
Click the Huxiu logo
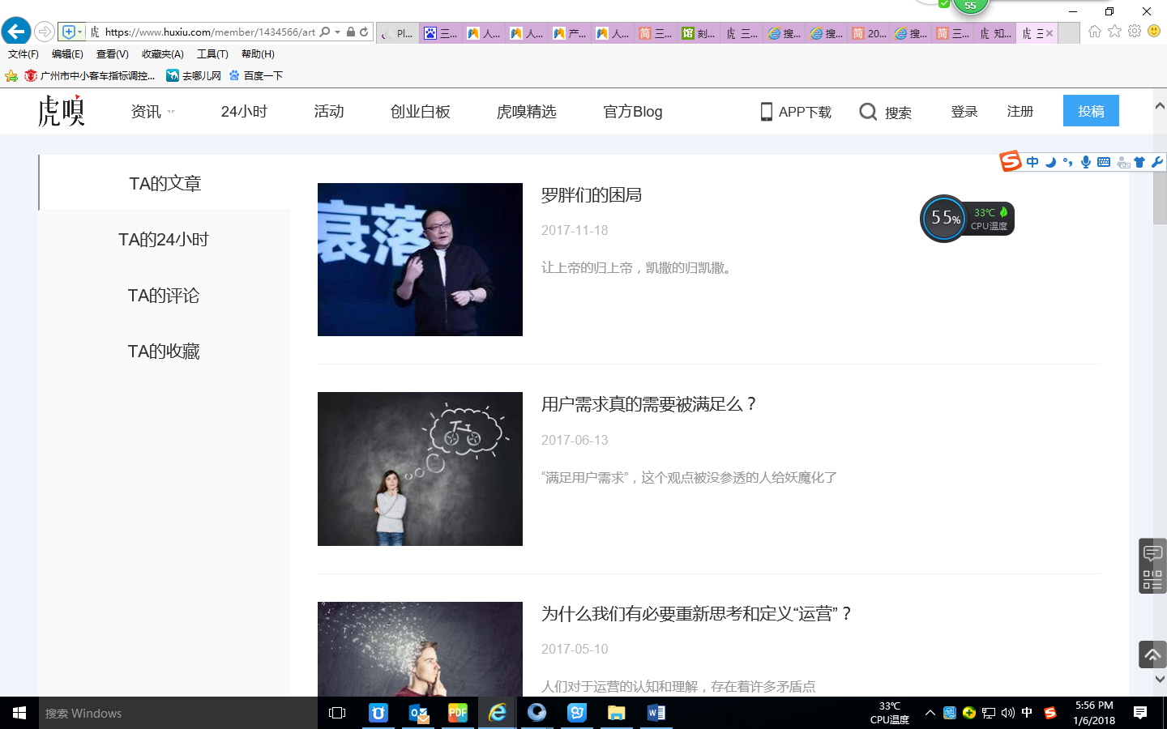coord(62,111)
